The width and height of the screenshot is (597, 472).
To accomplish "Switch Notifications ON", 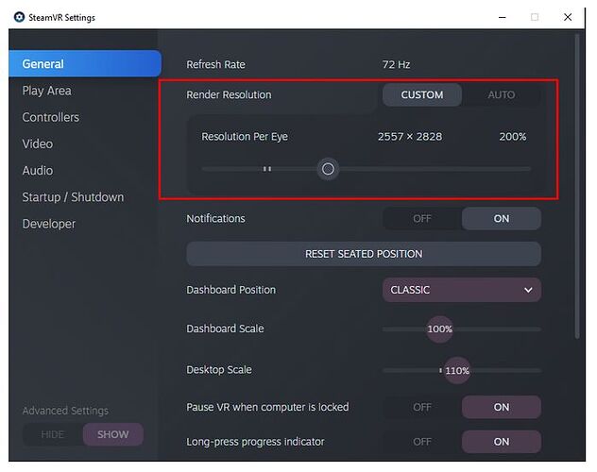I will [501, 219].
